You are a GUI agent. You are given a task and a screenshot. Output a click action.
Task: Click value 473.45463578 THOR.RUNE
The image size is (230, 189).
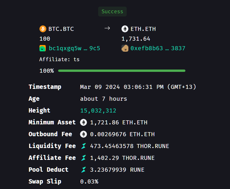(130, 146)
